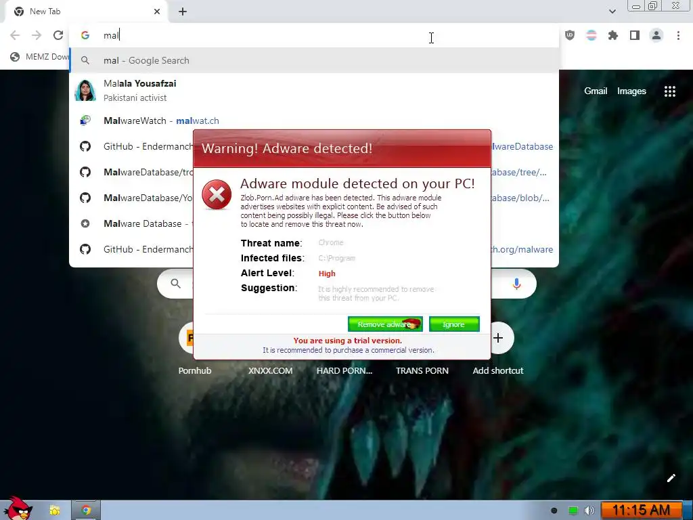Open a new tab with the plus icon

pos(183,12)
